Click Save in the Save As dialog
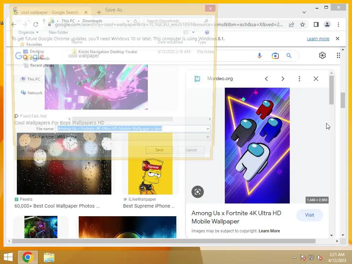Viewport: 352px width, 264px height. 159,150
